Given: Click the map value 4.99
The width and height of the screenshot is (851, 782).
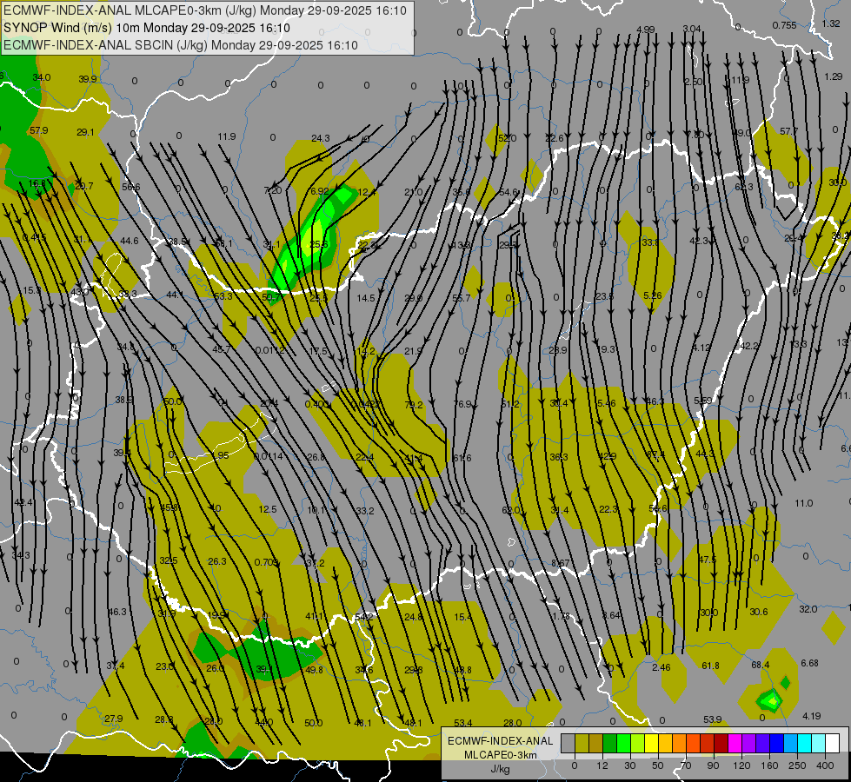Looking at the screenshot, I should (646, 30).
